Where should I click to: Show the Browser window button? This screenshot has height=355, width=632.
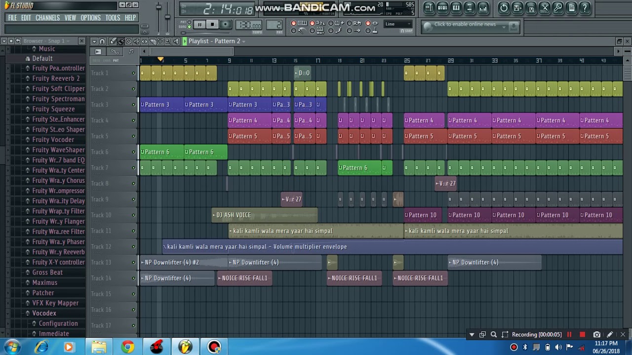470,8
